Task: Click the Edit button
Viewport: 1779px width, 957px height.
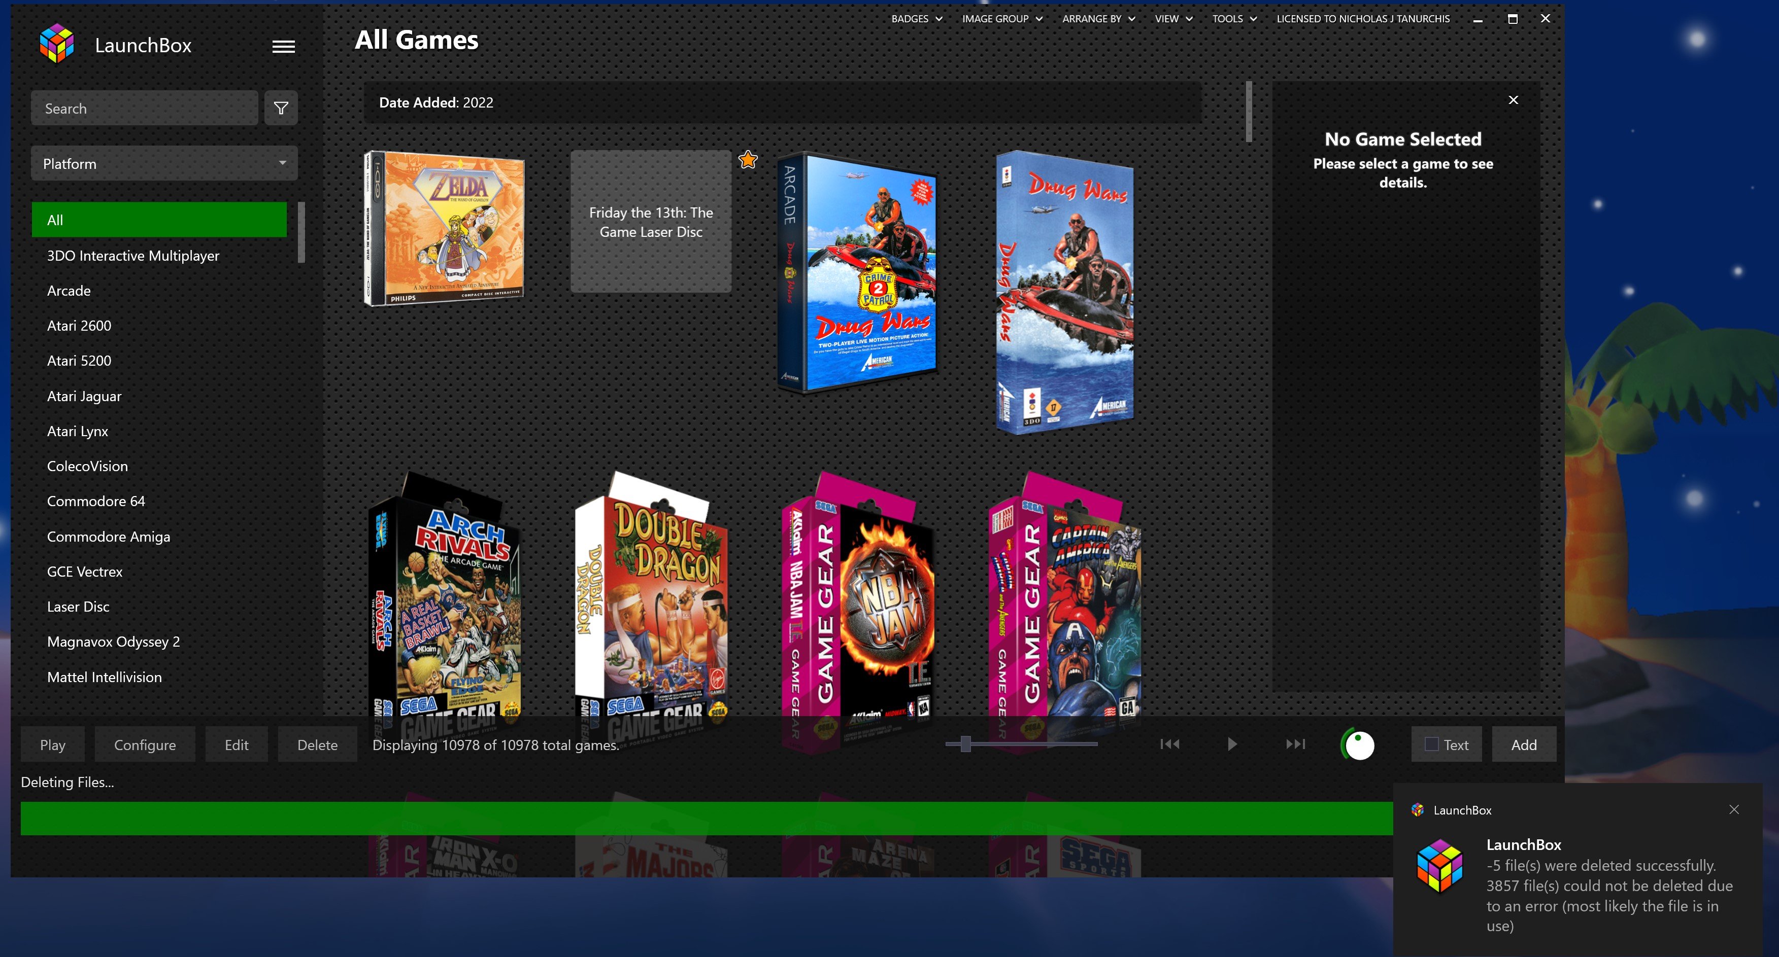Action: click(x=236, y=745)
